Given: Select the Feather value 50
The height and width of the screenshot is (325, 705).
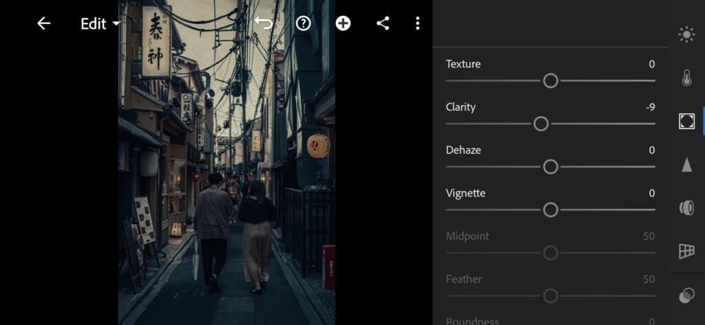Looking at the screenshot, I should click(649, 280).
